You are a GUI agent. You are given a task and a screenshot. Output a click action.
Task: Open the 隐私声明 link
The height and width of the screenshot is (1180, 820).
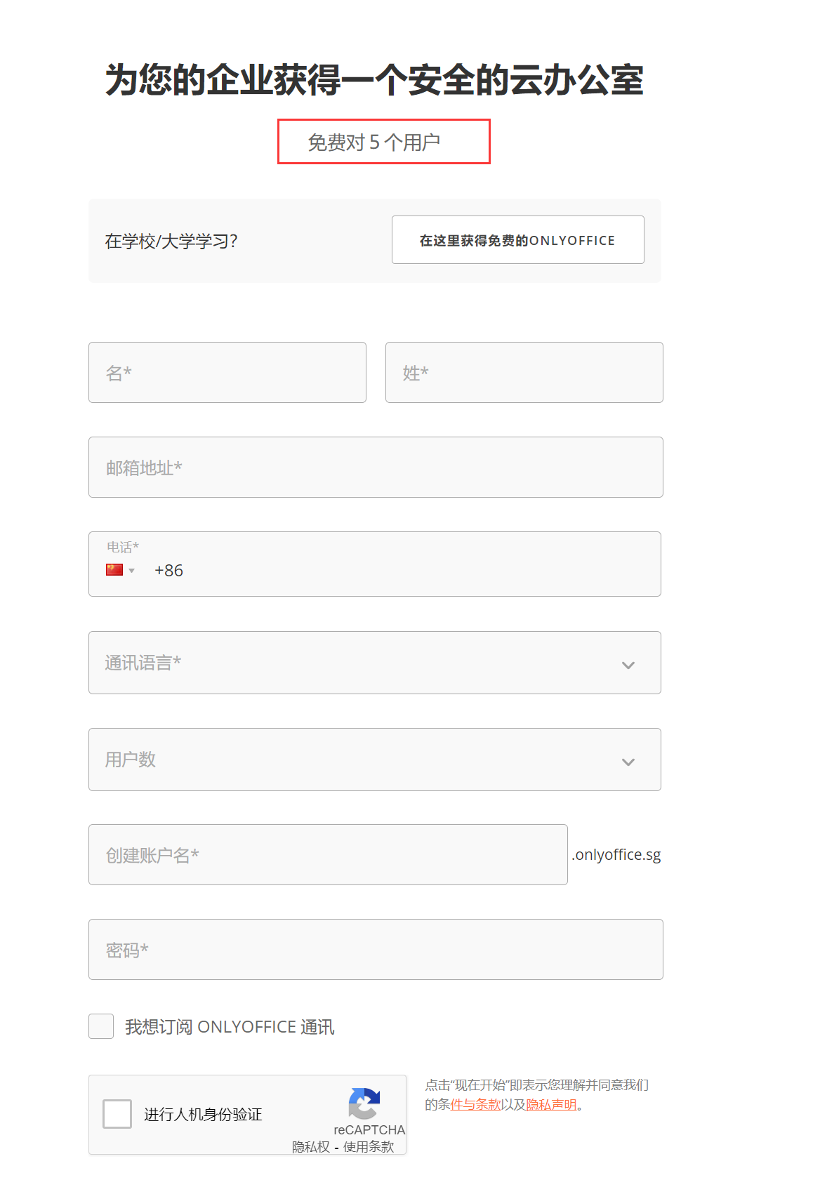[x=551, y=1104]
